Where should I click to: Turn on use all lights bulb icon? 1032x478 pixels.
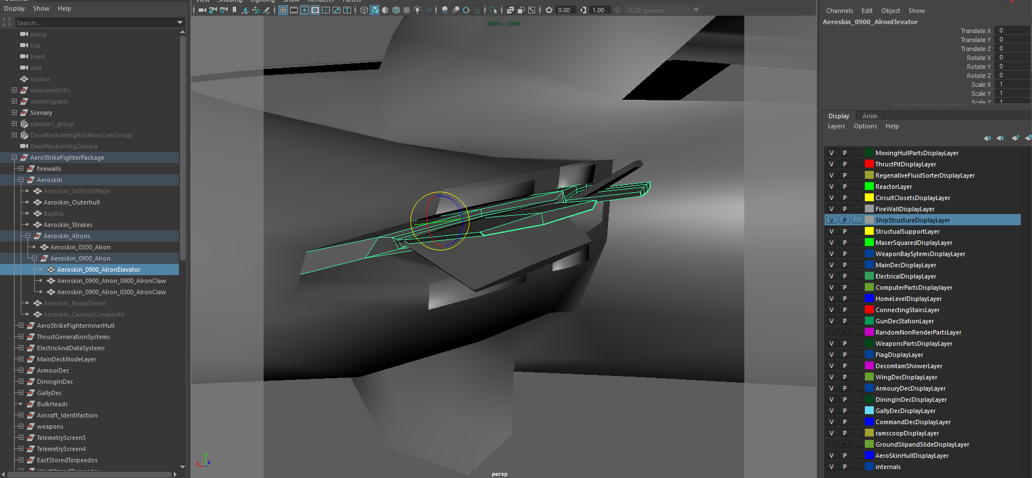417,10
